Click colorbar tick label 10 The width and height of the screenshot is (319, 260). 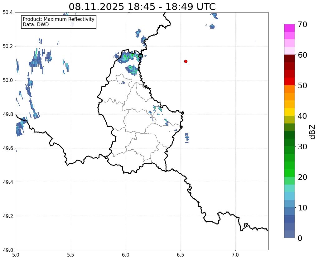point(302,208)
